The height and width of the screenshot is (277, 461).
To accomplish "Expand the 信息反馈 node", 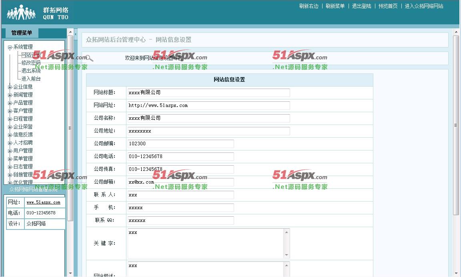I will (10, 135).
